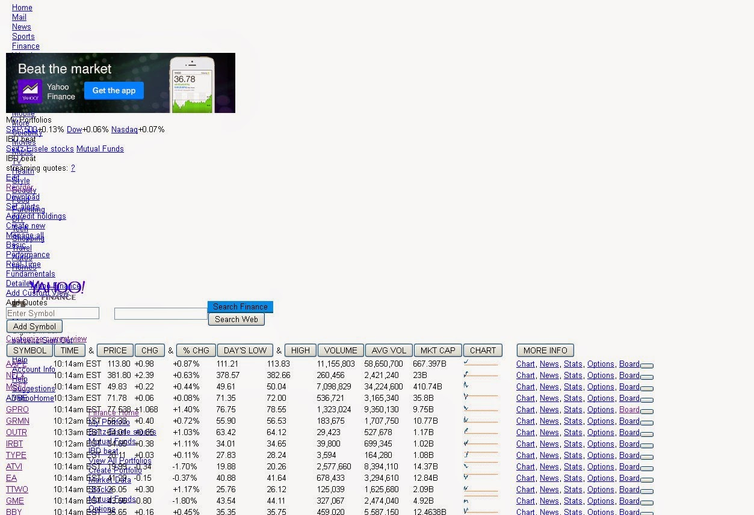Click the small blank button ending GME row
754x515 pixels.
click(647, 502)
